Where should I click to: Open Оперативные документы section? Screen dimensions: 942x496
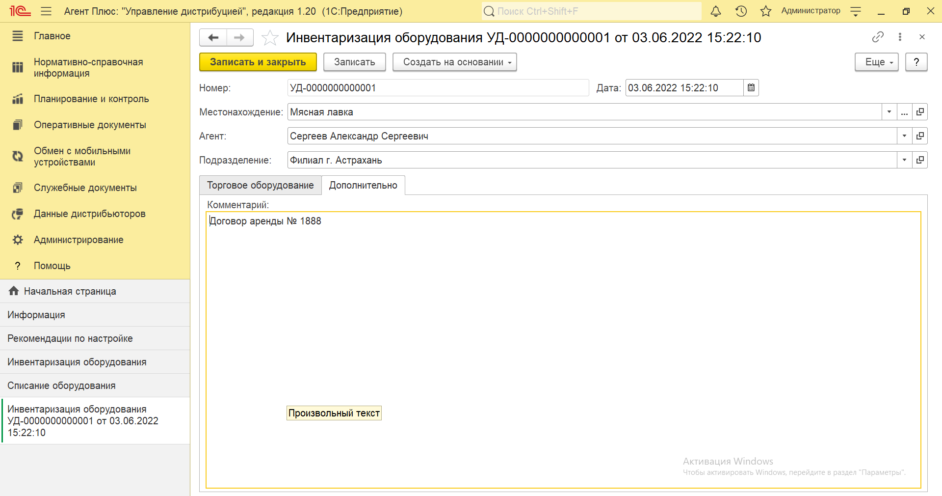pyautogui.click(x=90, y=125)
